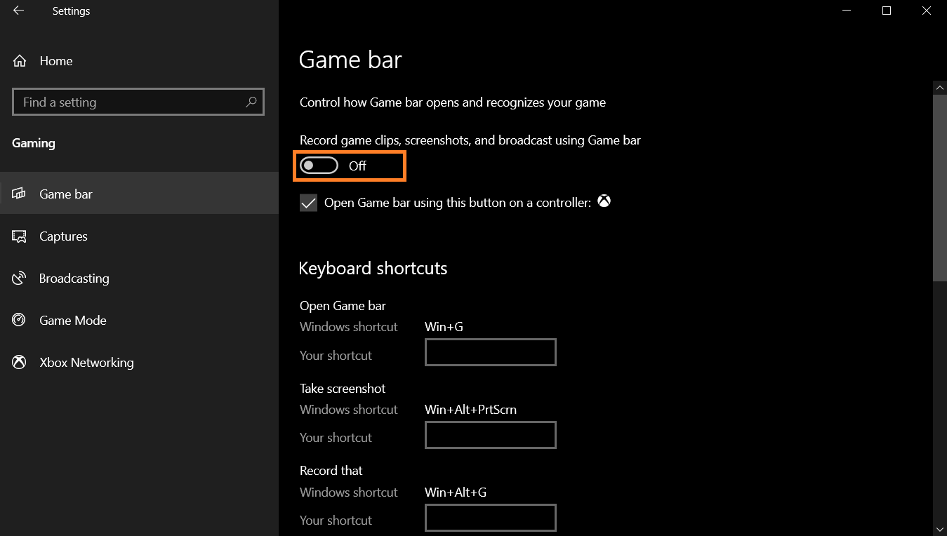Click the scrollbar up arrow
947x536 pixels.
click(x=940, y=87)
